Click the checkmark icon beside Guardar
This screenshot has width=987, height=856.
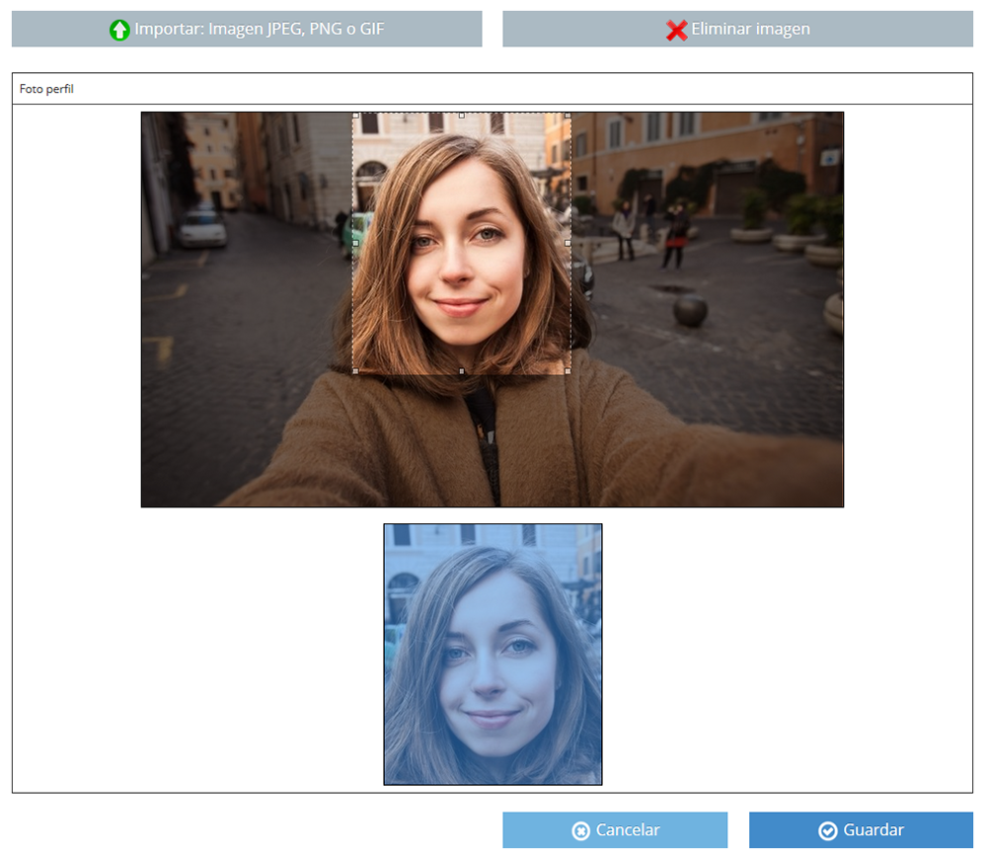point(828,831)
